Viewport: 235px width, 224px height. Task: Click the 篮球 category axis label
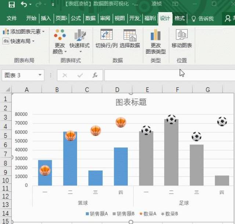click(83, 203)
